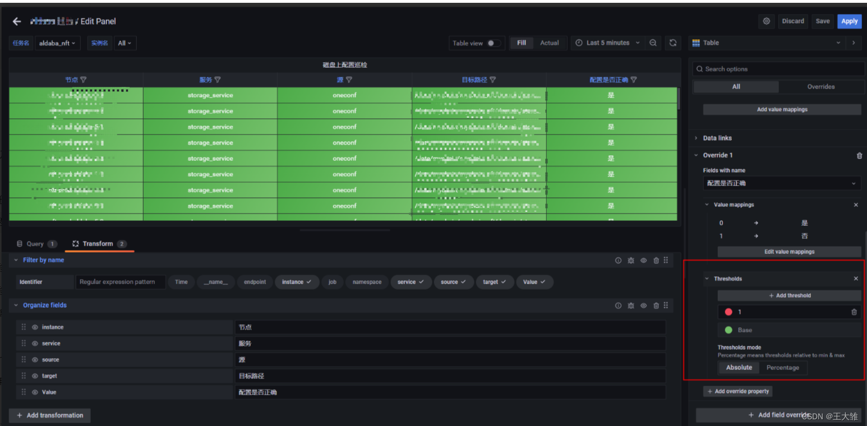The image size is (867, 426).
Task: Open Table visualization picker
Action: click(767, 43)
